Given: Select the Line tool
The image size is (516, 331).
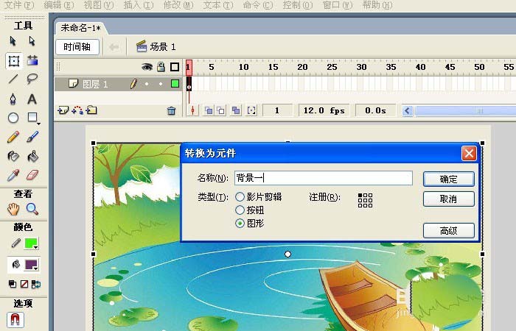Looking at the screenshot, I should [13, 79].
